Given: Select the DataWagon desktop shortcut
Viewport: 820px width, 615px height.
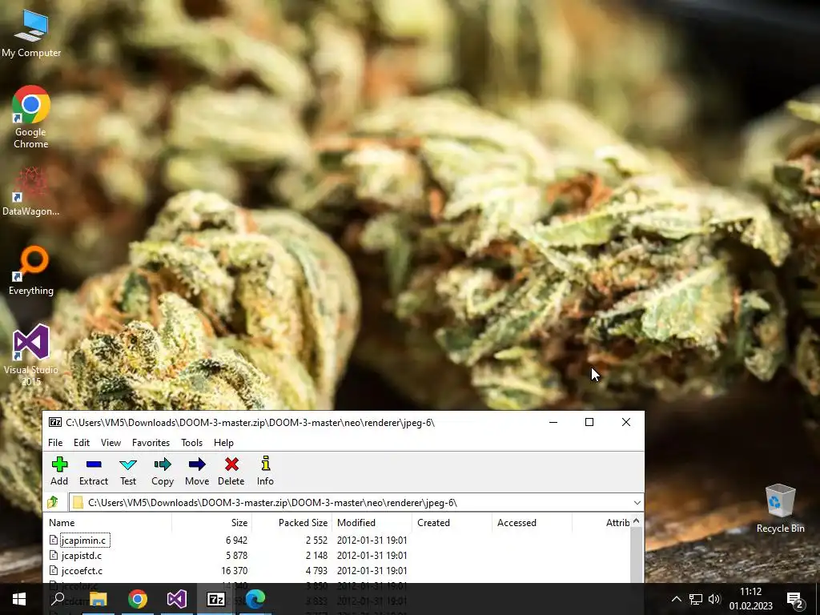Looking at the screenshot, I should click(x=31, y=192).
